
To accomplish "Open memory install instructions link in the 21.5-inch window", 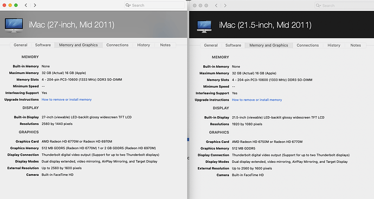I will tap(257, 99).
